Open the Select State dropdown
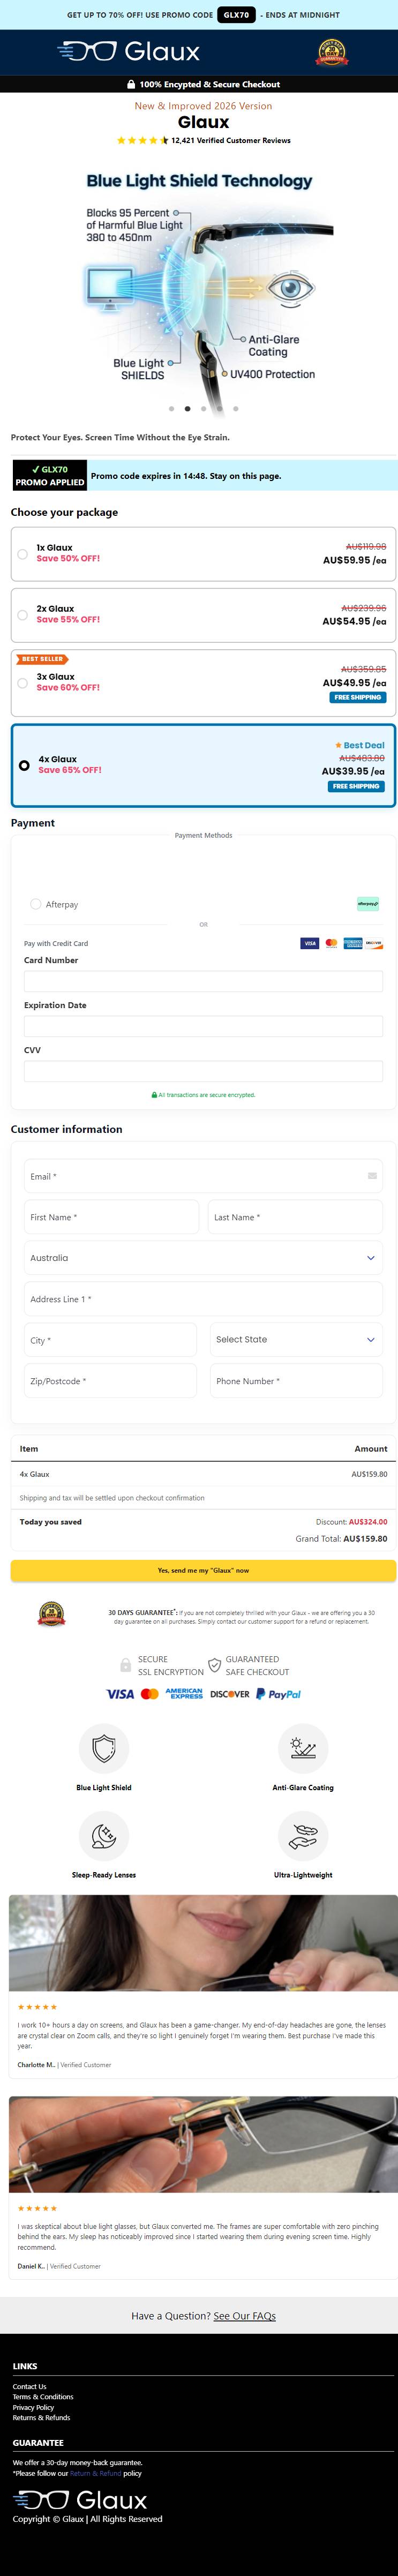The height and width of the screenshot is (2576, 398). [x=296, y=1339]
